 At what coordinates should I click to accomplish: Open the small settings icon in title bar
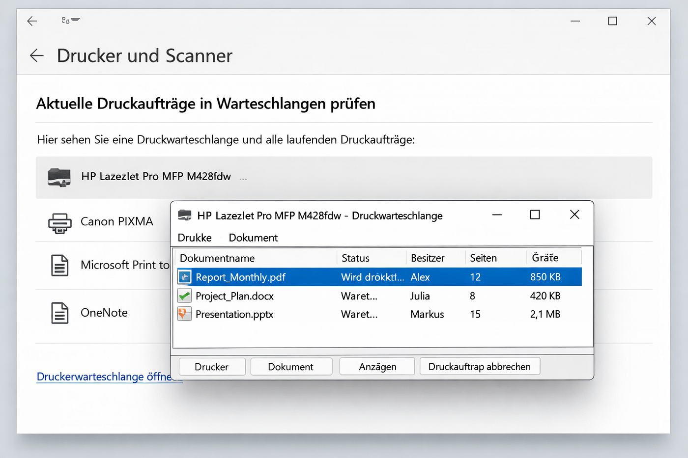pos(71,20)
